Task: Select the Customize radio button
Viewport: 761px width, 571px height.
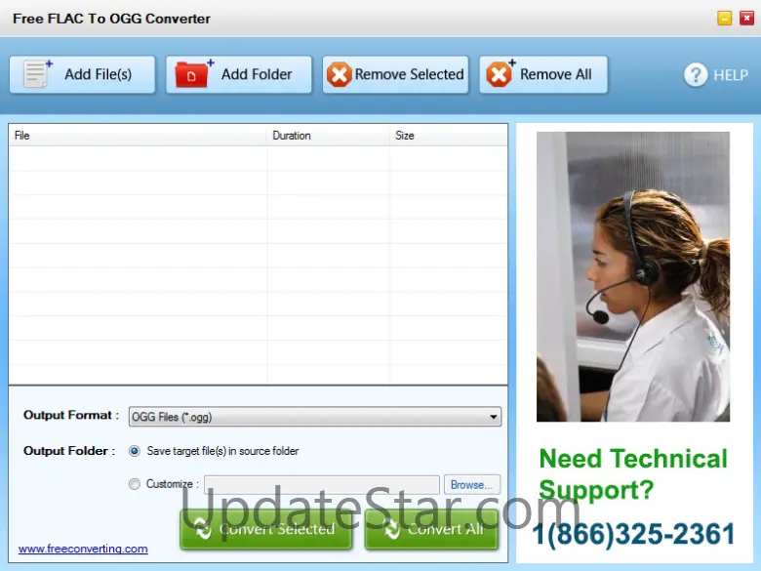Action: click(x=135, y=484)
